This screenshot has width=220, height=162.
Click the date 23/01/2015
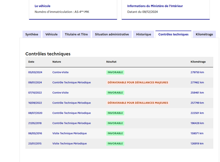35,144
